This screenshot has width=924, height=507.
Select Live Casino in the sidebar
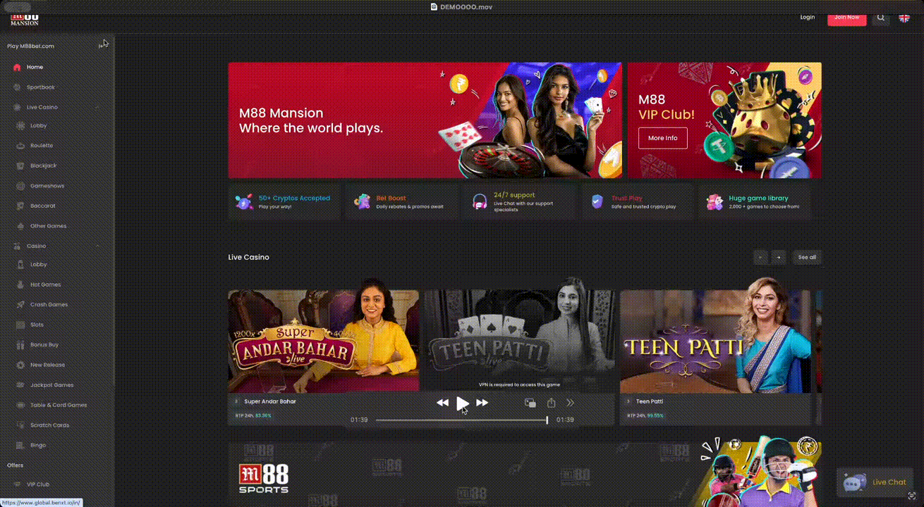42,107
